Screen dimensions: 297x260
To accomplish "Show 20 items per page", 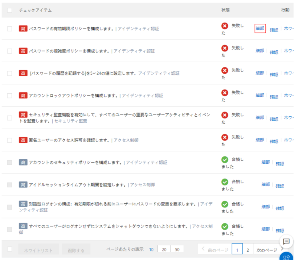I will (x=164, y=249).
